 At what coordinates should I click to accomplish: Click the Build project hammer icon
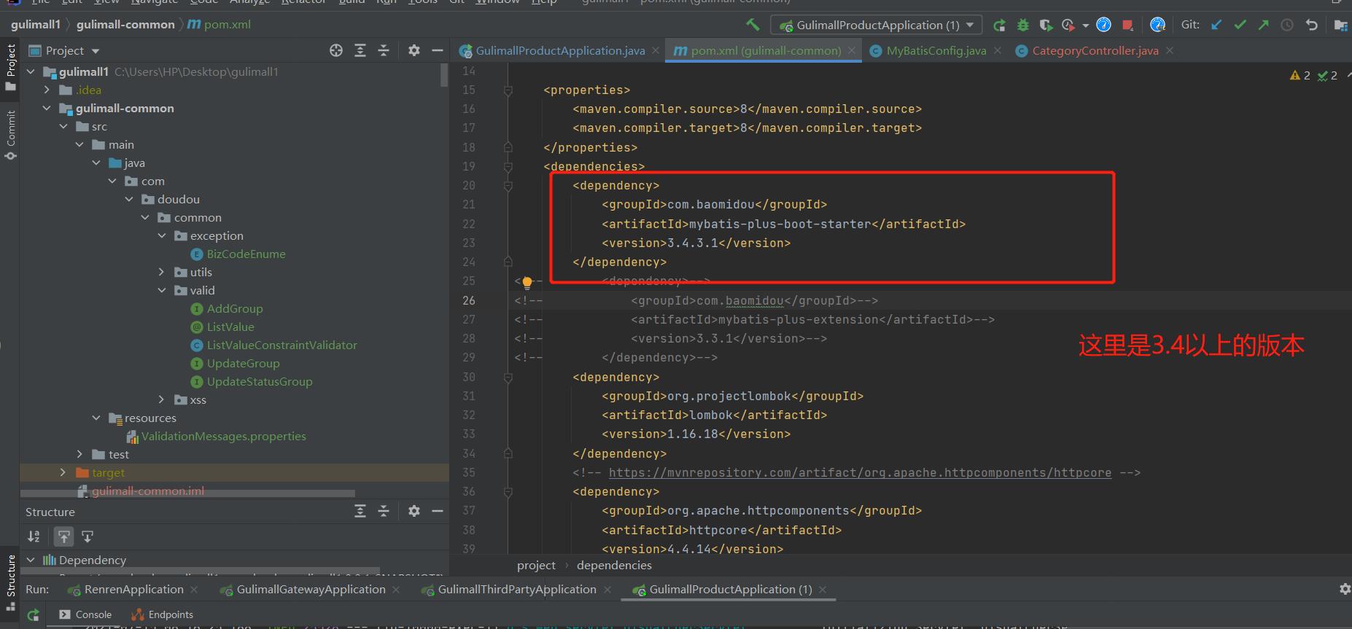753,25
